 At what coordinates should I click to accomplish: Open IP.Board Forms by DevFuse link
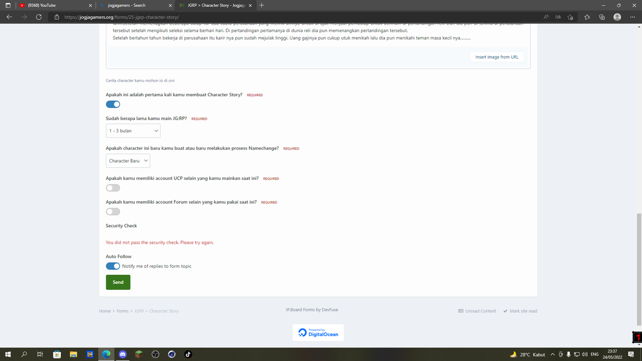312,310
